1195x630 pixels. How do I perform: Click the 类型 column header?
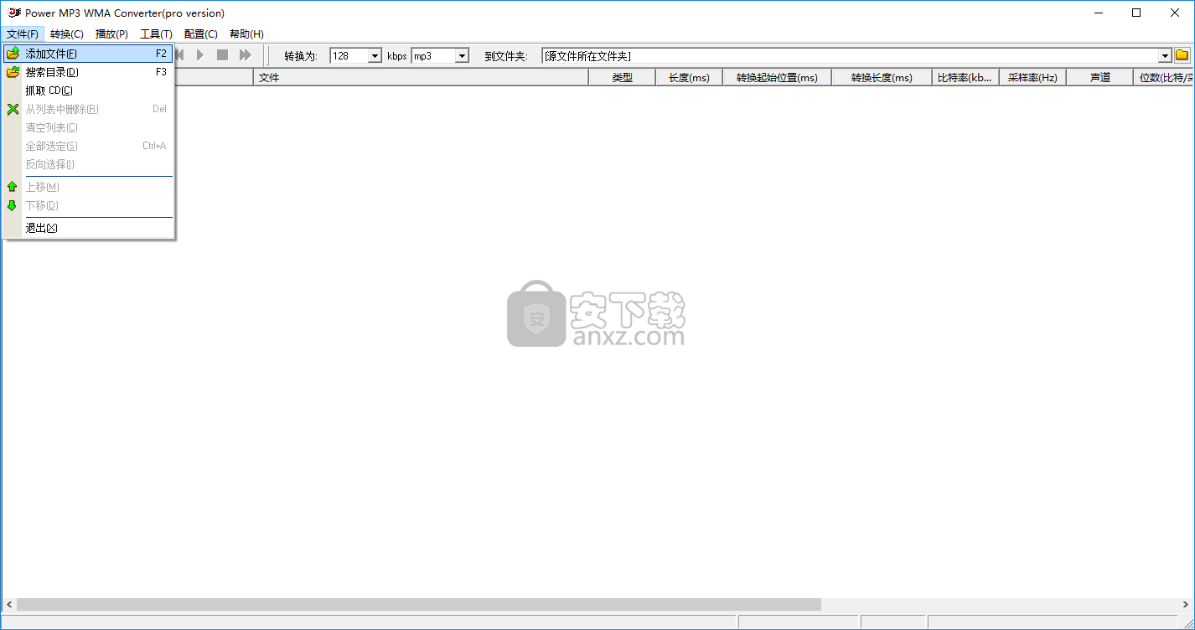[622, 77]
